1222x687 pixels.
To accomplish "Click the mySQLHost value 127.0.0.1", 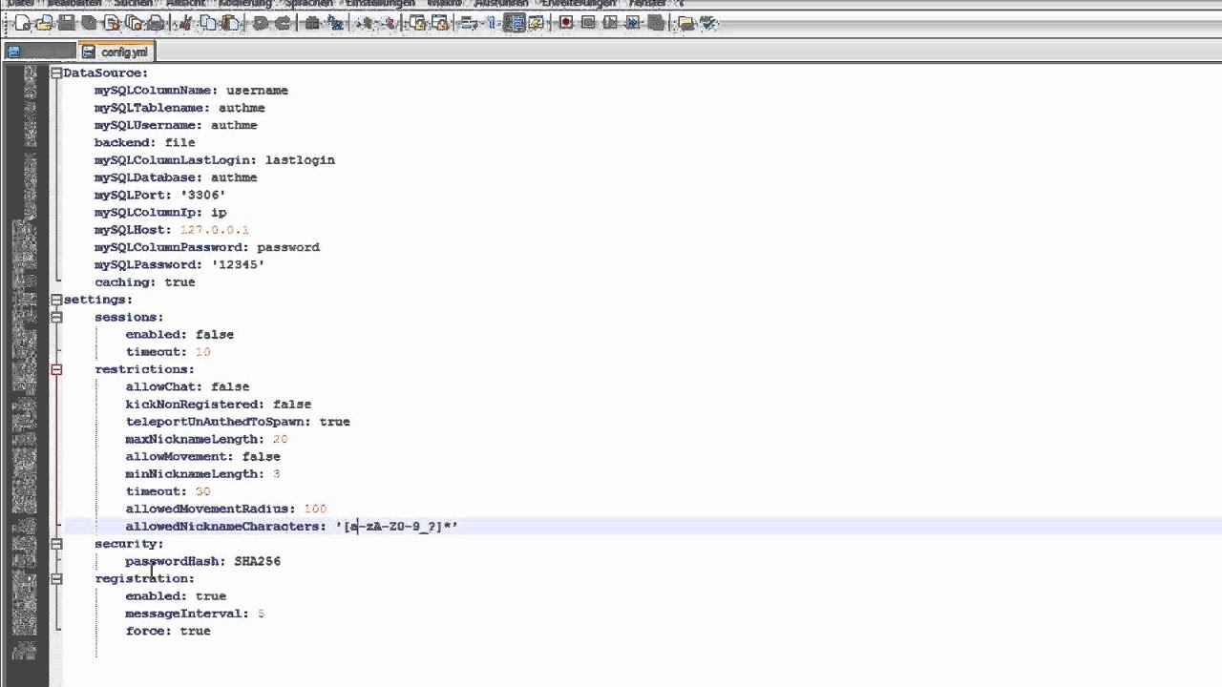I will pos(214,230).
